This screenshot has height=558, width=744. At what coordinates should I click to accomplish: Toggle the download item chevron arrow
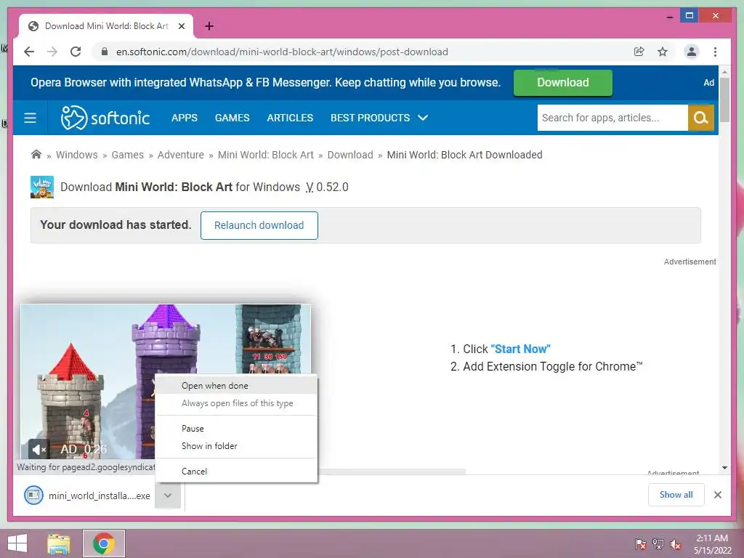click(168, 496)
